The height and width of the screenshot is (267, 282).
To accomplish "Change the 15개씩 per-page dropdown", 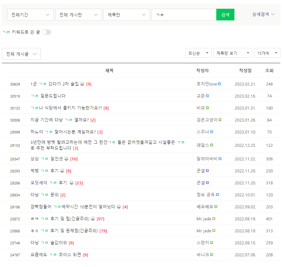I will point(267,53).
